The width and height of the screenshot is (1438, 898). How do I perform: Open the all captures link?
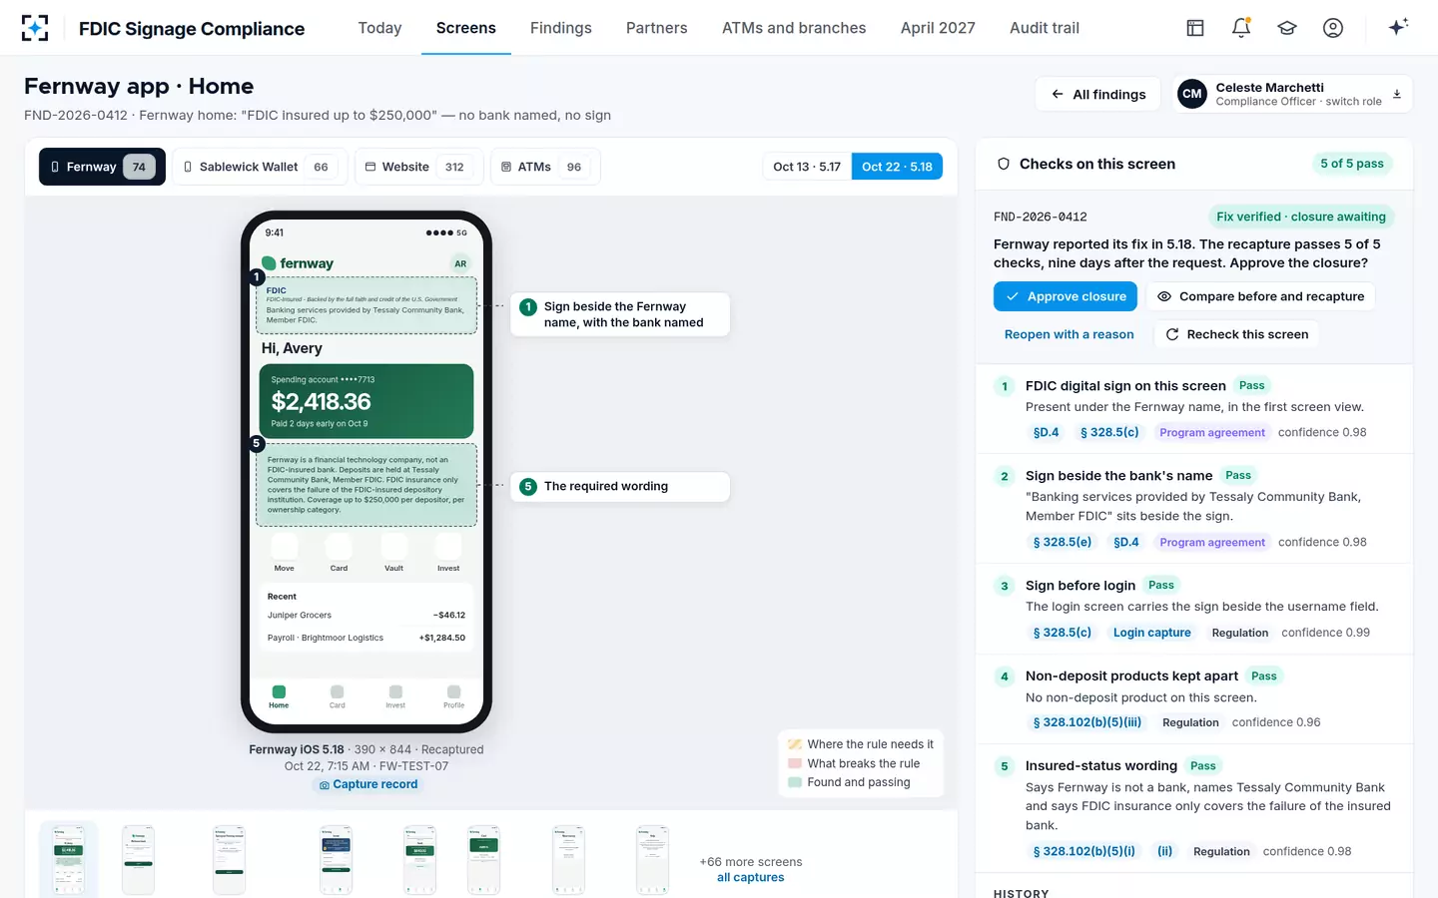pyautogui.click(x=751, y=878)
